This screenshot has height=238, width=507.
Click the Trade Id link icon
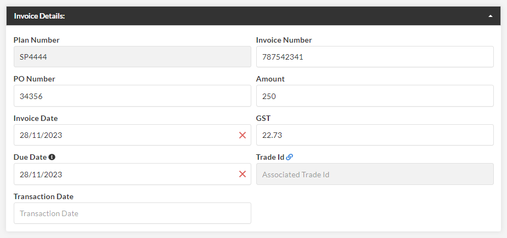pos(289,157)
